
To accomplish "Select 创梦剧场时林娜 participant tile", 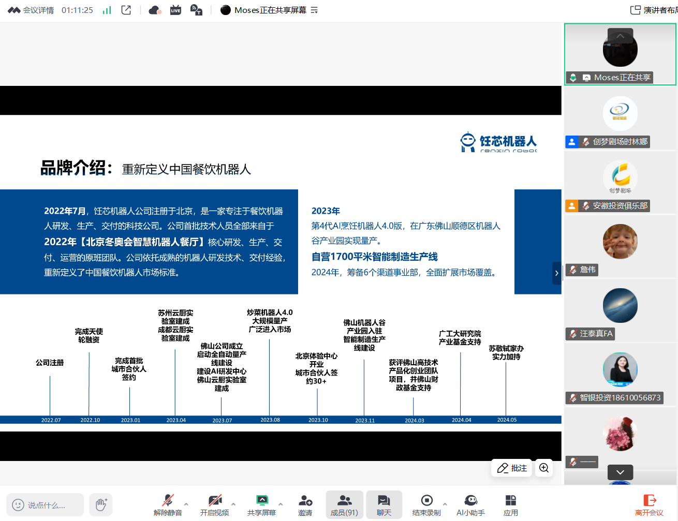I will coord(620,119).
